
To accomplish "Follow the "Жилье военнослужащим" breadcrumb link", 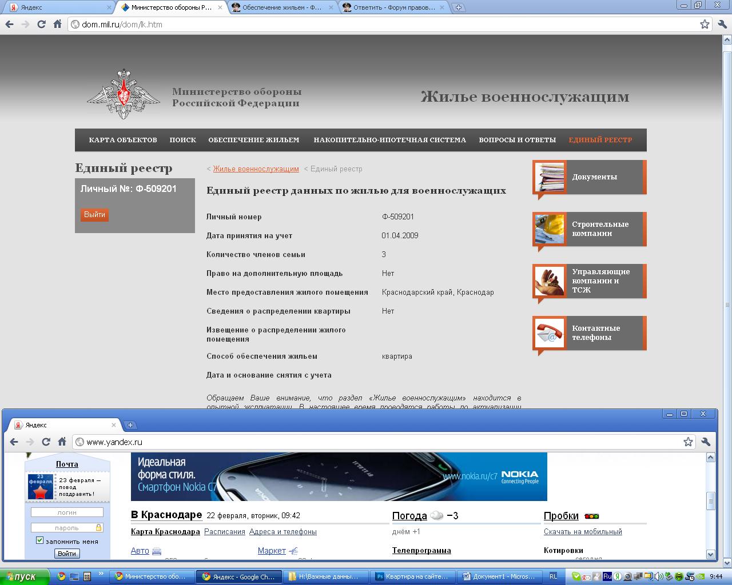I will pyautogui.click(x=256, y=169).
